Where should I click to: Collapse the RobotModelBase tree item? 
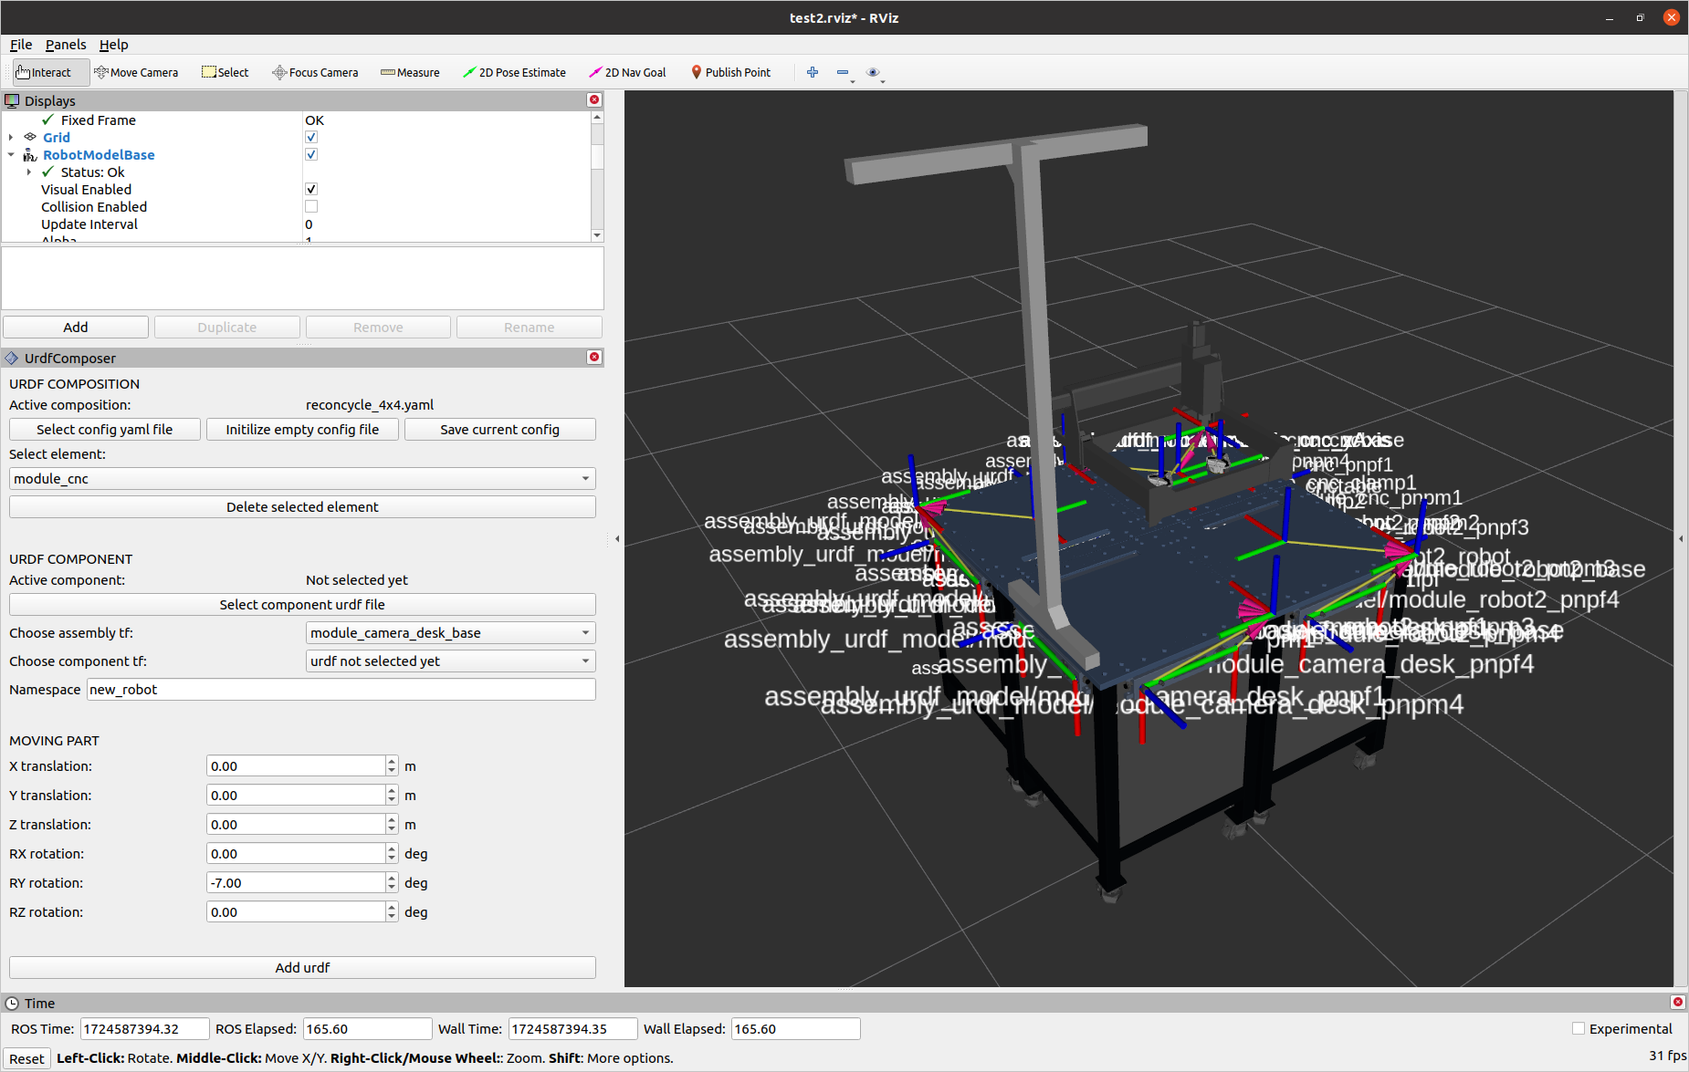tap(11, 154)
